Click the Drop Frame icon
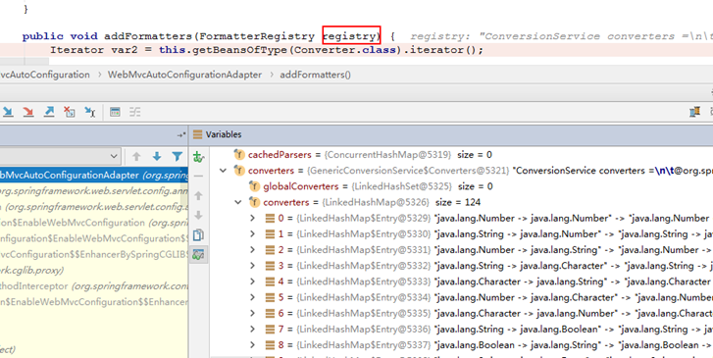Screen dimensions: 713x358 pyautogui.click(x=69, y=112)
